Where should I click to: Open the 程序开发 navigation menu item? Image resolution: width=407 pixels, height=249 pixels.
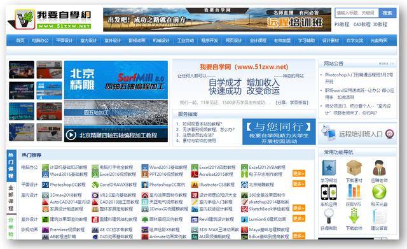pyautogui.click(x=209, y=41)
